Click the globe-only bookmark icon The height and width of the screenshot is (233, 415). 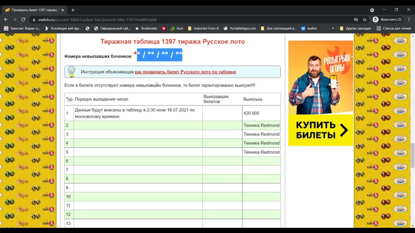[88, 28]
